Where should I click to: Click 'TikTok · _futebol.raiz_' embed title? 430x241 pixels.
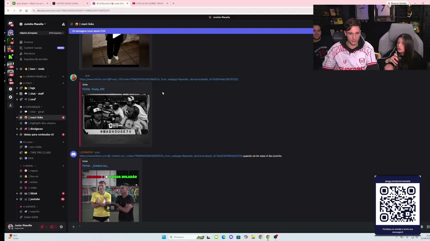pyautogui.click(x=95, y=166)
